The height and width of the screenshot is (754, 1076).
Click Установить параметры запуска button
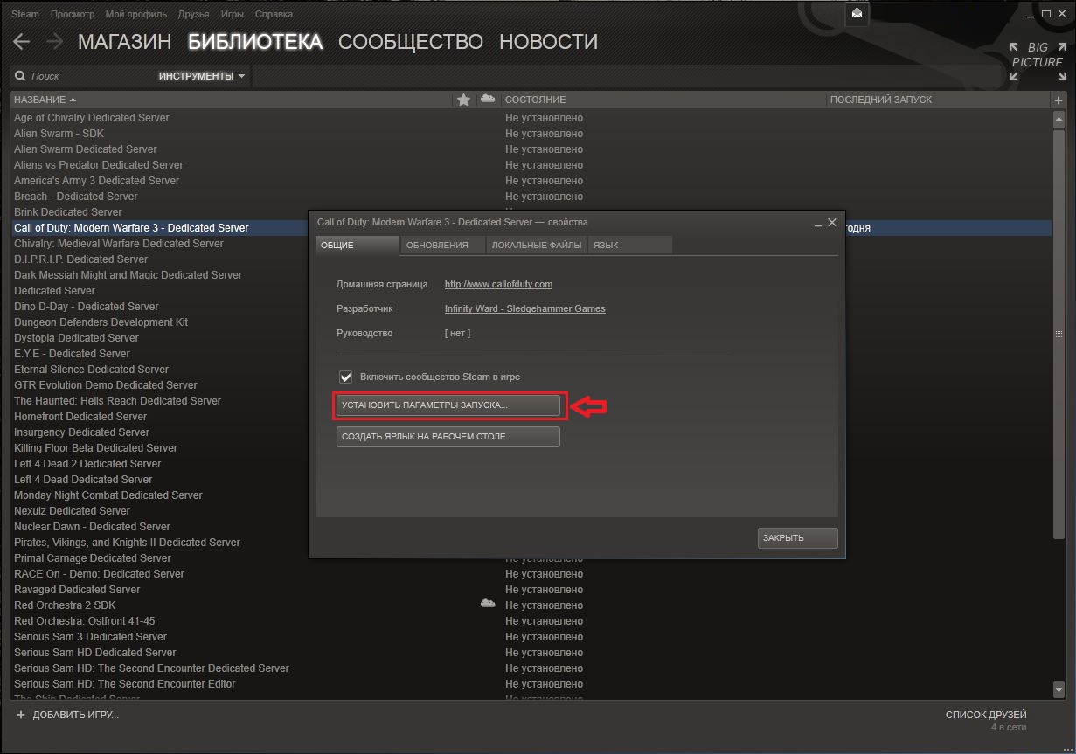coord(448,405)
